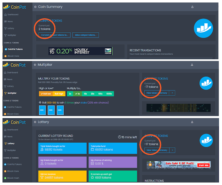Screen dimensions: 222x185
Task: Choose the 2x multiplier
Action: coord(70,94)
